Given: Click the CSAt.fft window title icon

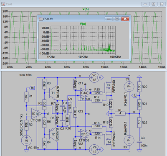Looking at the screenshot, I should pos(40,19).
